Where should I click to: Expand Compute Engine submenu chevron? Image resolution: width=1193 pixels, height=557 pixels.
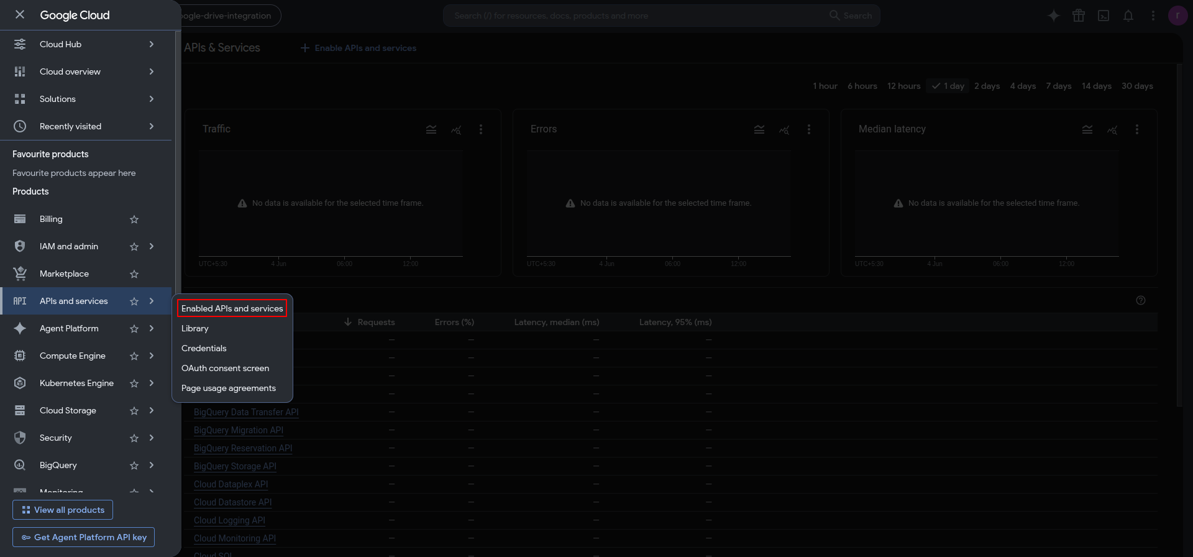click(x=152, y=356)
